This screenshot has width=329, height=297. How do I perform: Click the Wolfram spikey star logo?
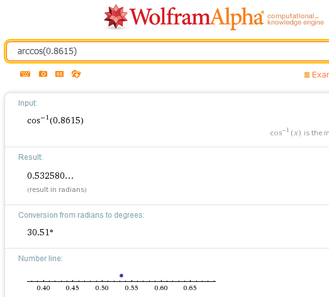116,16
